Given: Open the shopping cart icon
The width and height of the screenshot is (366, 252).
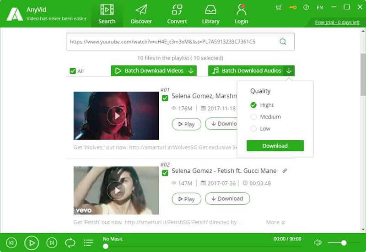Looking at the screenshot, I should click(x=279, y=7).
